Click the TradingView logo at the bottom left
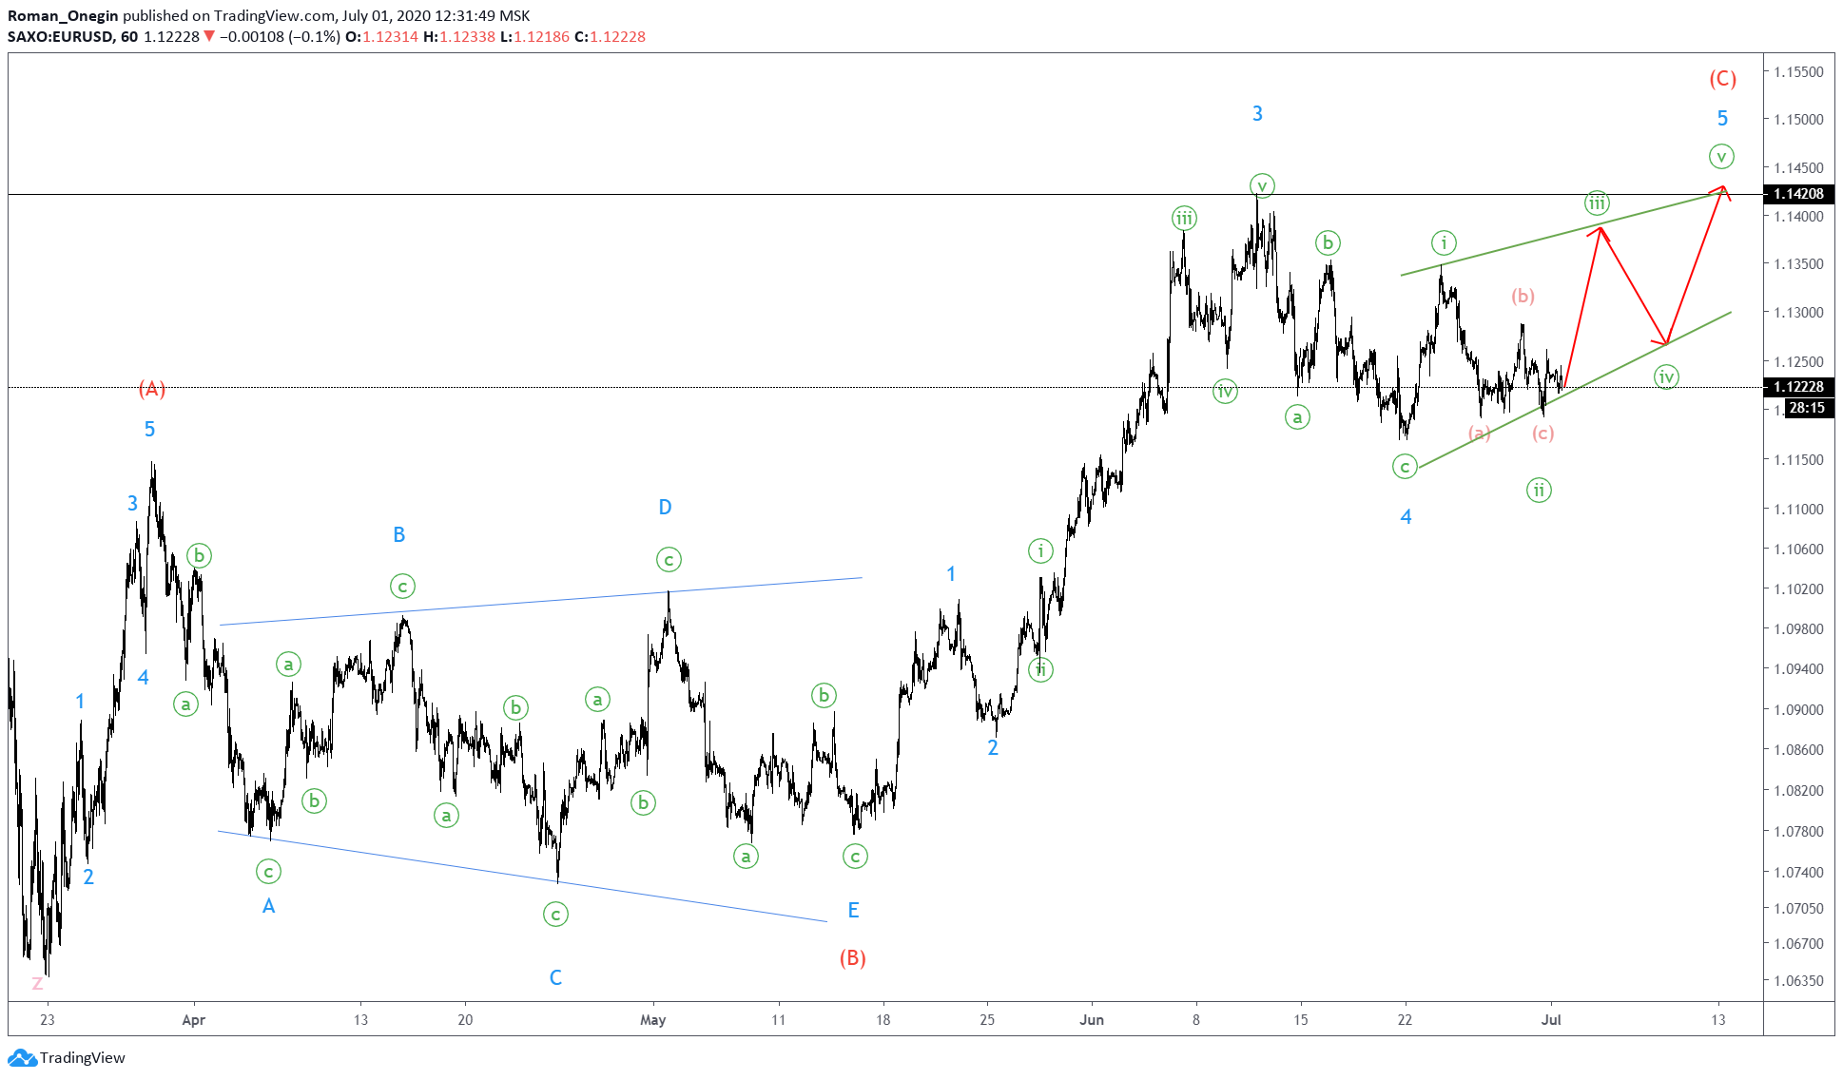1843x1080 pixels. 67,1057
